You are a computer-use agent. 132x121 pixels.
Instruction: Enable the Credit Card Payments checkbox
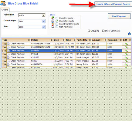pos(57,24)
